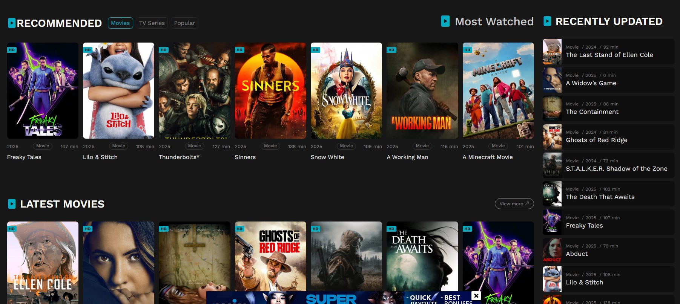Image resolution: width=680 pixels, height=304 pixels.
Task: Open the gas mask poster in Latest Movies
Action: tap(346, 256)
